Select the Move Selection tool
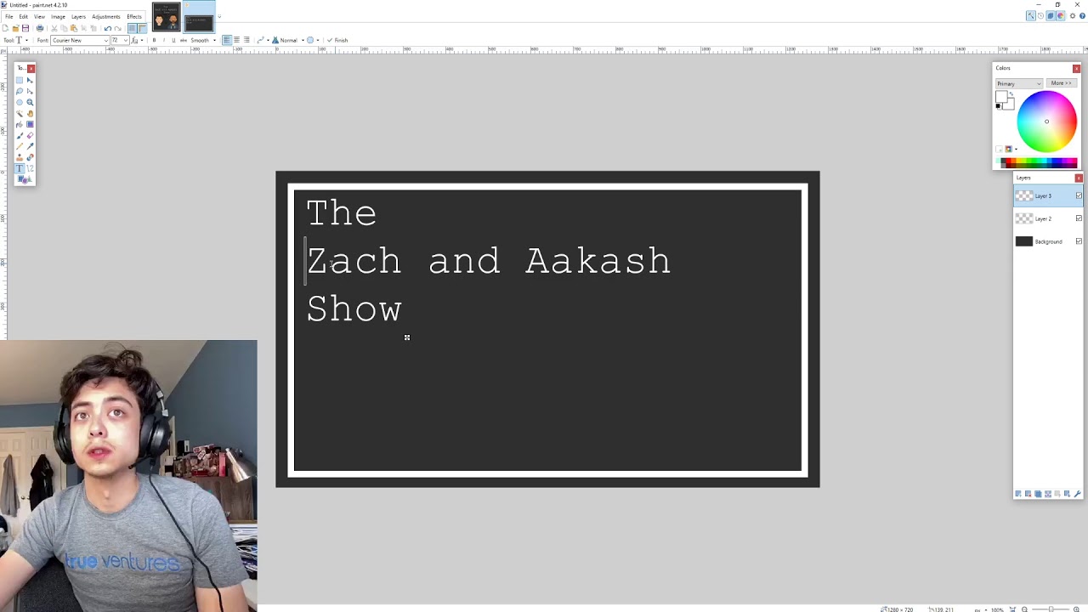Viewport: 1088px width, 612px height. 30,91
